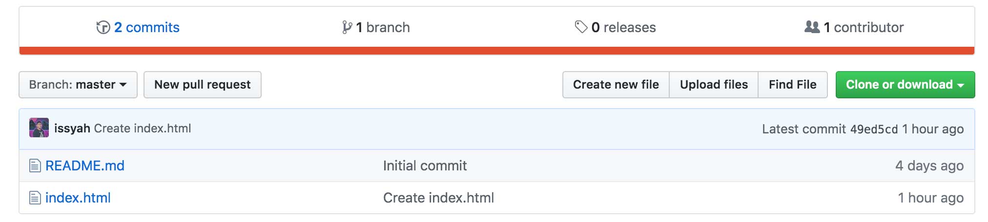
Task: Click the commits history clock icon
Action: click(x=103, y=27)
